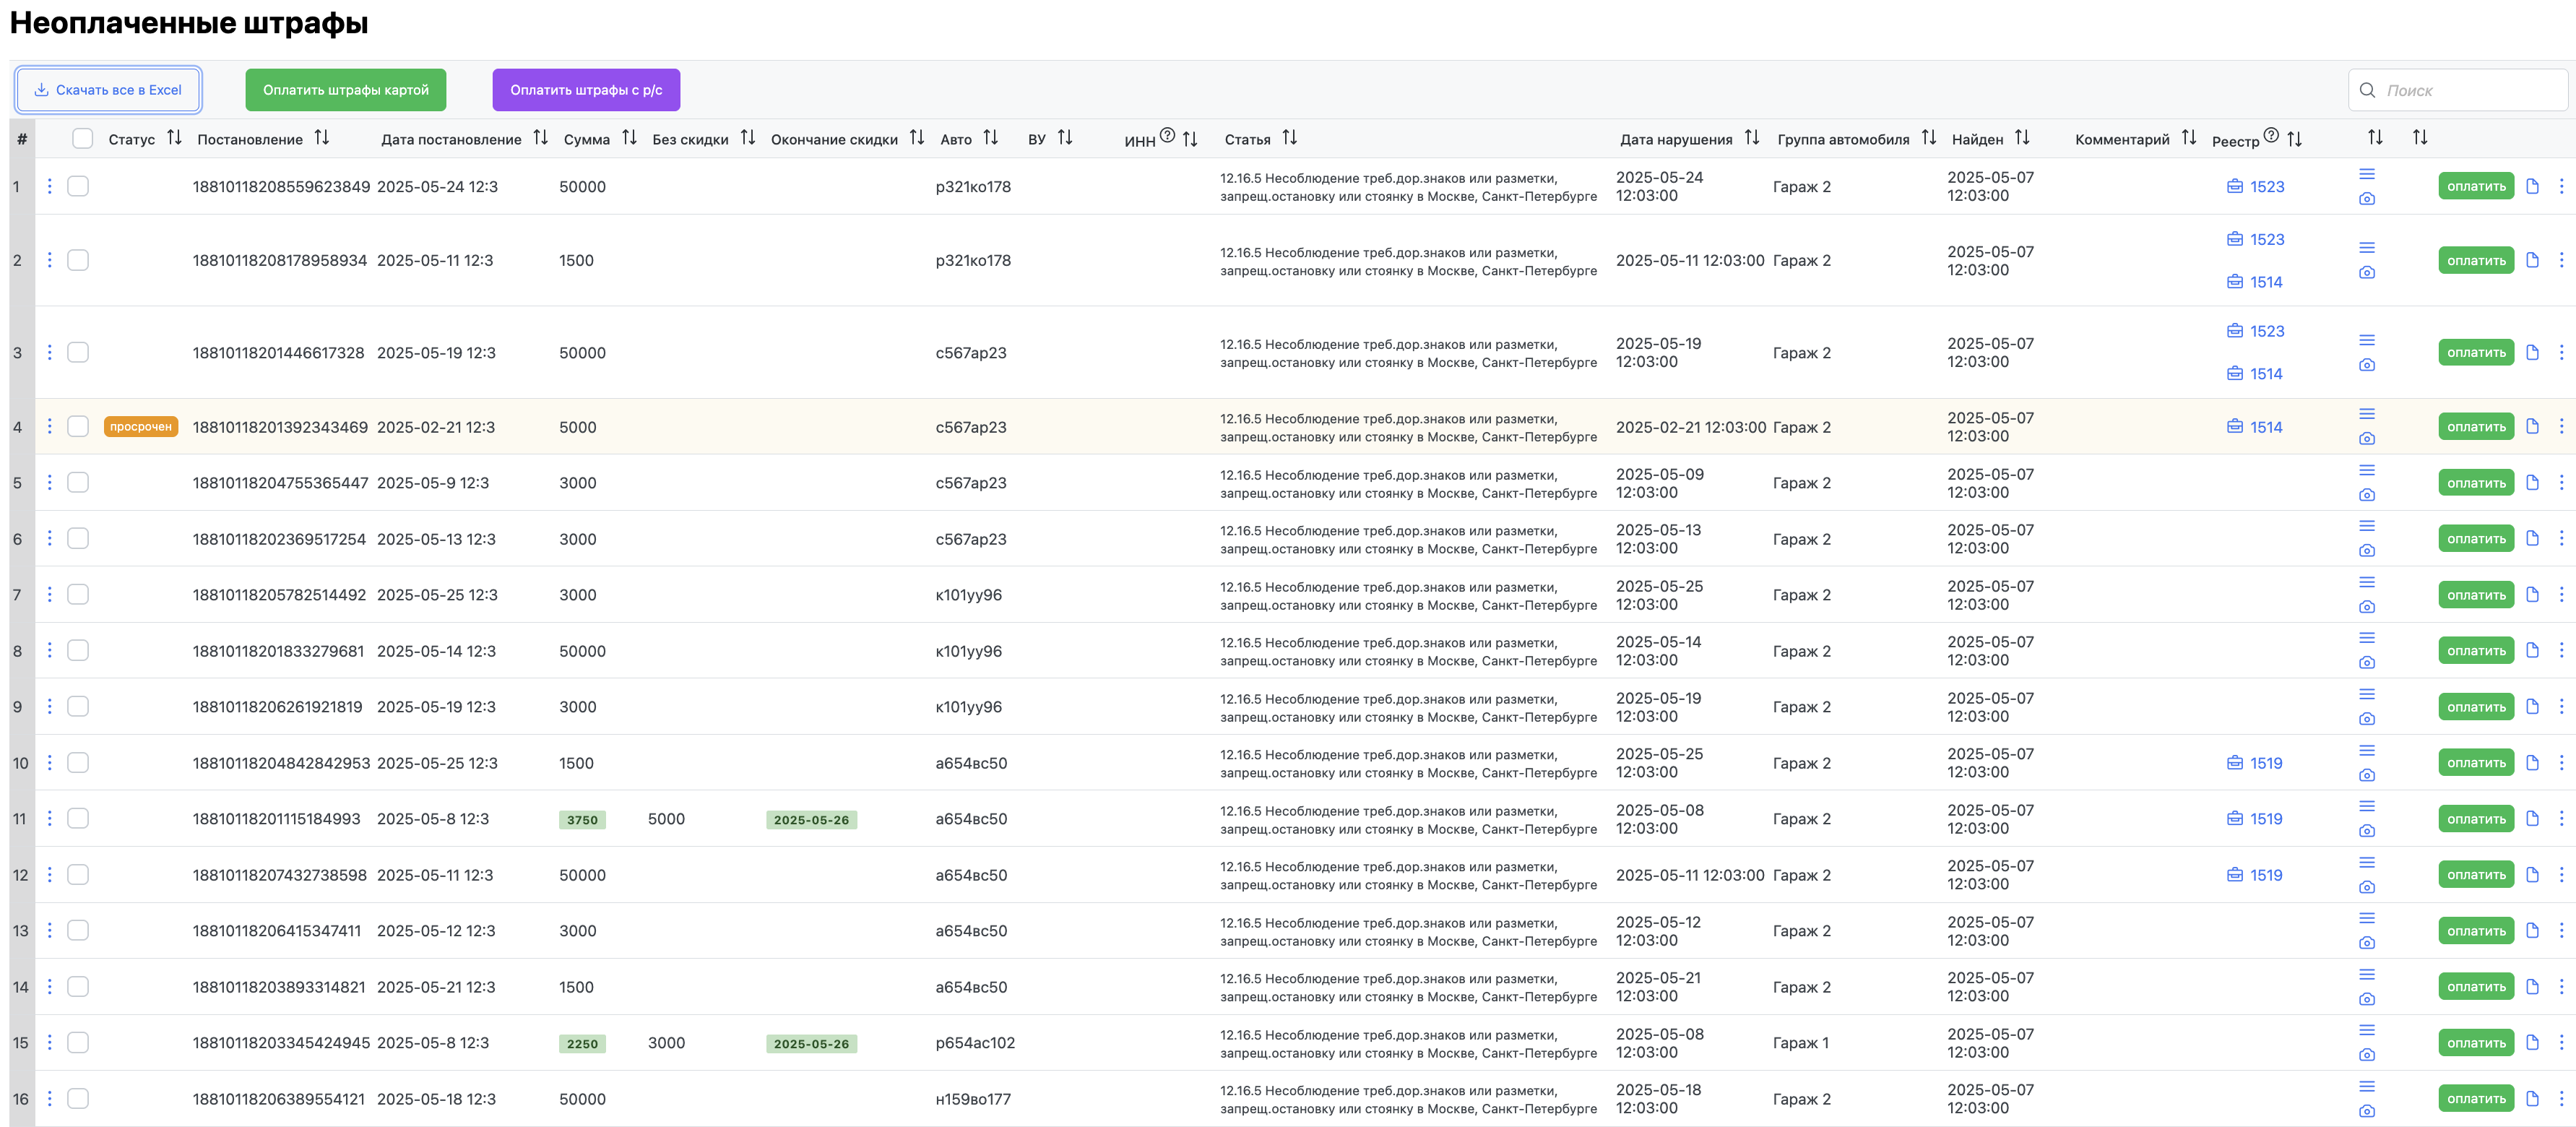Check the checkbox for row 16
Screen dimensions: 2576x1127
click(x=78, y=1098)
